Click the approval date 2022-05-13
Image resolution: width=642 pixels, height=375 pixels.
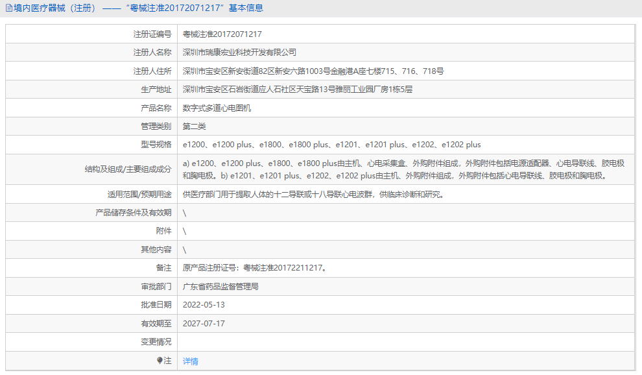(x=205, y=304)
